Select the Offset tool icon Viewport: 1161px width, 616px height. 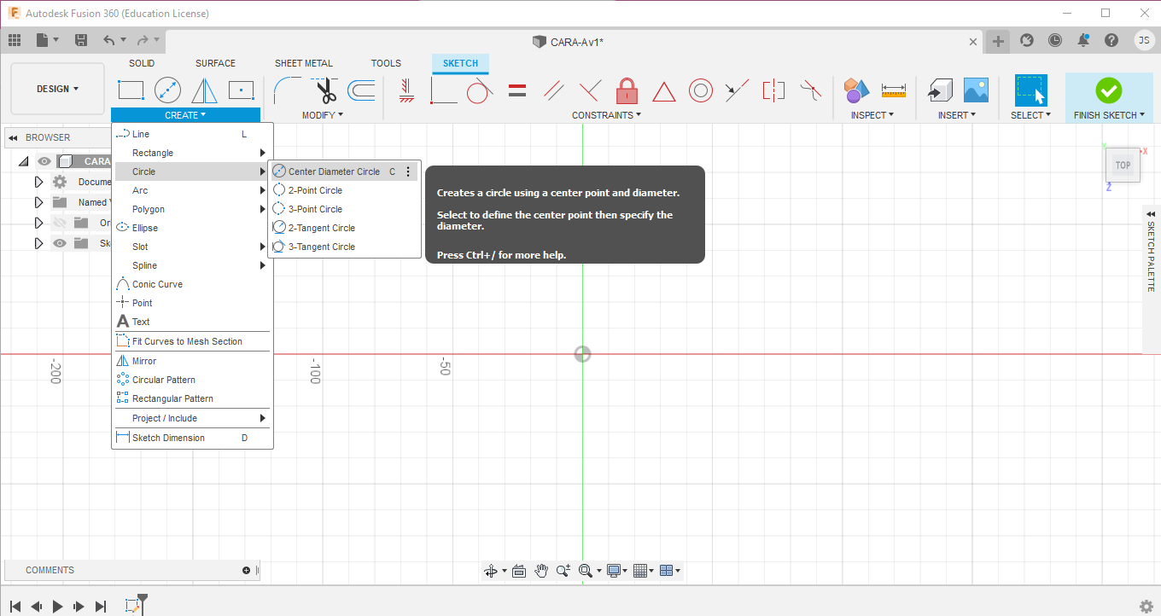point(362,90)
